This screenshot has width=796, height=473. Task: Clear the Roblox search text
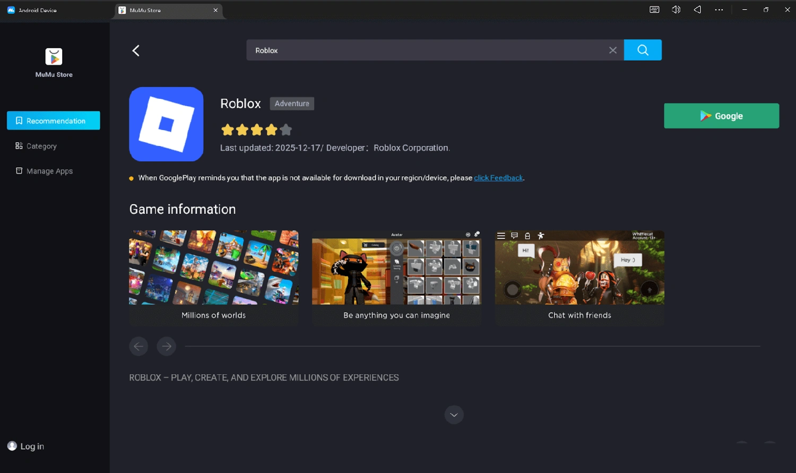612,50
